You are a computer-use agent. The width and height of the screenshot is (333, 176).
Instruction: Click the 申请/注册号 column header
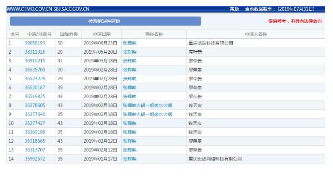pyautogui.click(x=39, y=34)
